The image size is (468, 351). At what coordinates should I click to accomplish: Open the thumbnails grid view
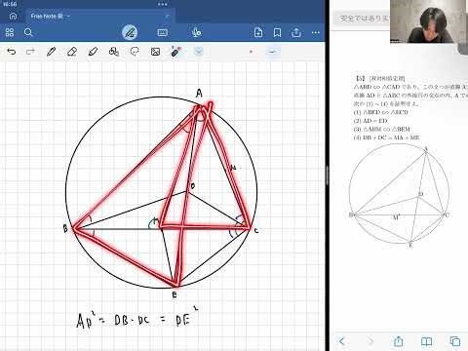pos(10,32)
